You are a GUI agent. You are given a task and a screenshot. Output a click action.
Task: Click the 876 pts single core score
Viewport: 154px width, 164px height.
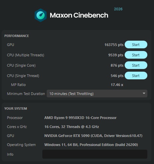117,65
